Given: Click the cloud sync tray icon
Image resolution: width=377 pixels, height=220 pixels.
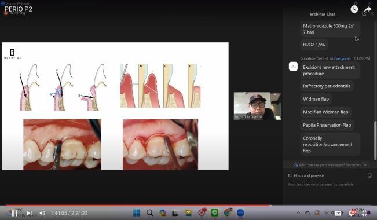Looking at the screenshot, I should 308,213.
